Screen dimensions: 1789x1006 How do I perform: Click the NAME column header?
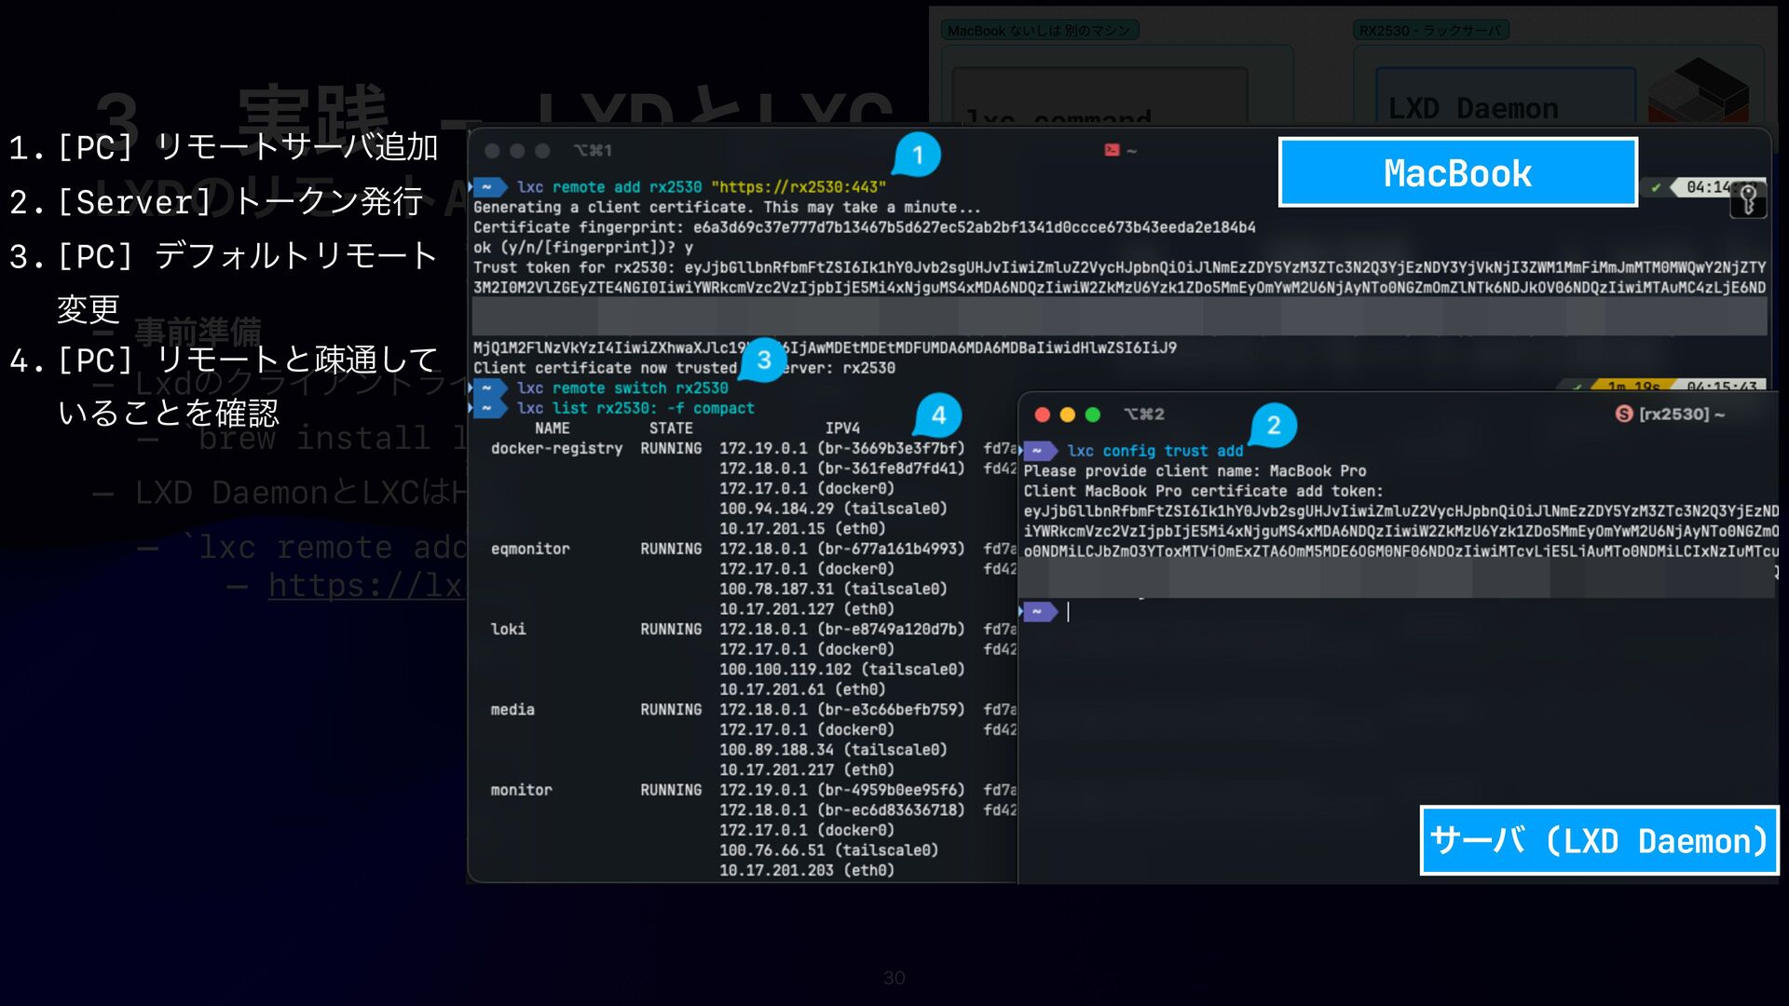(553, 428)
